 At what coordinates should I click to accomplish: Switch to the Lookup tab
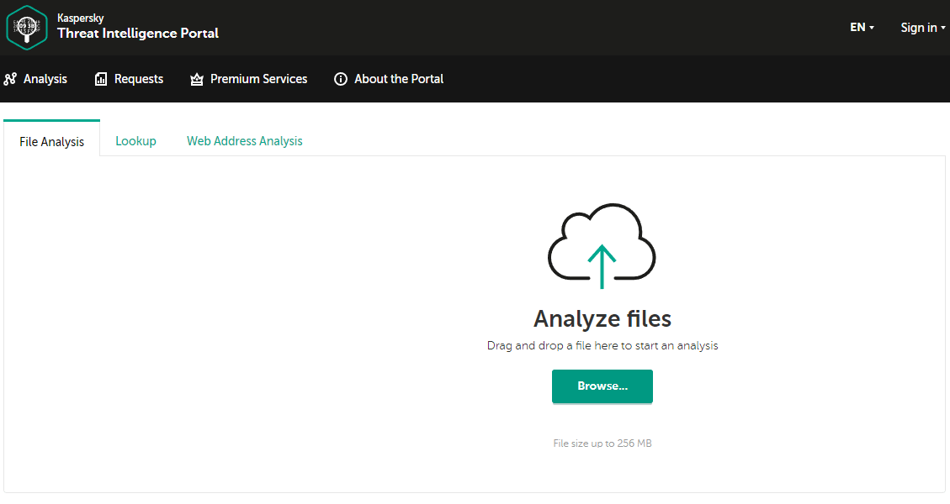tap(135, 141)
